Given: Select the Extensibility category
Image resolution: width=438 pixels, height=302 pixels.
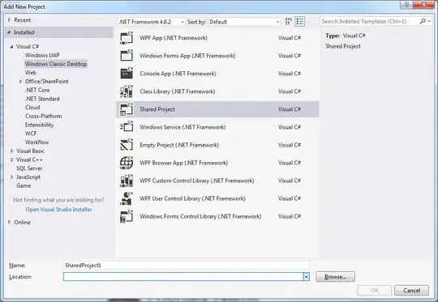Looking at the screenshot, I should (x=39, y=125).
